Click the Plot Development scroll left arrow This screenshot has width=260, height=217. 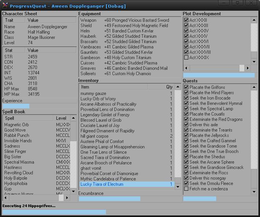(186, 68)
